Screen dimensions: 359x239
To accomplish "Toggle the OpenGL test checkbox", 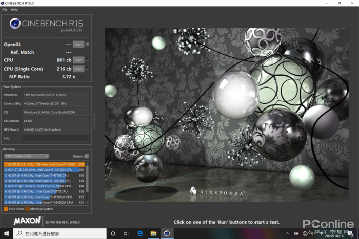I will [88, 45].
